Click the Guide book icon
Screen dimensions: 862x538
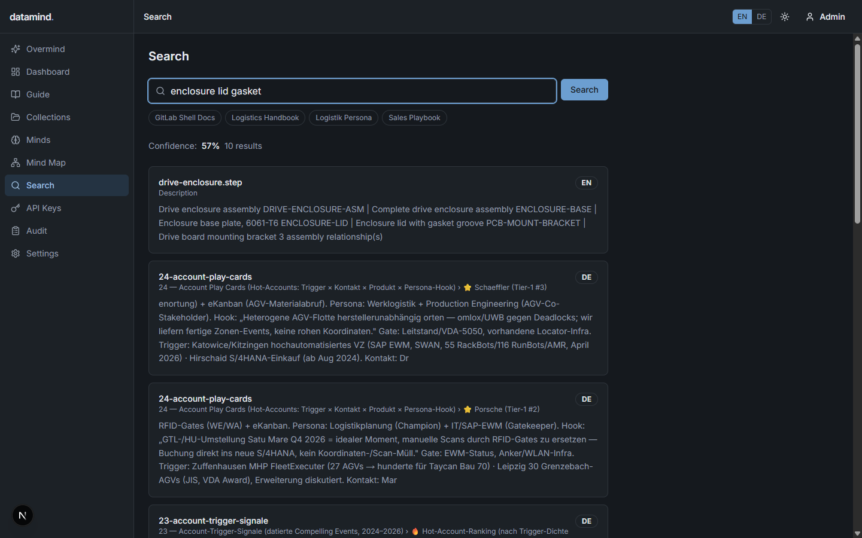16,94
